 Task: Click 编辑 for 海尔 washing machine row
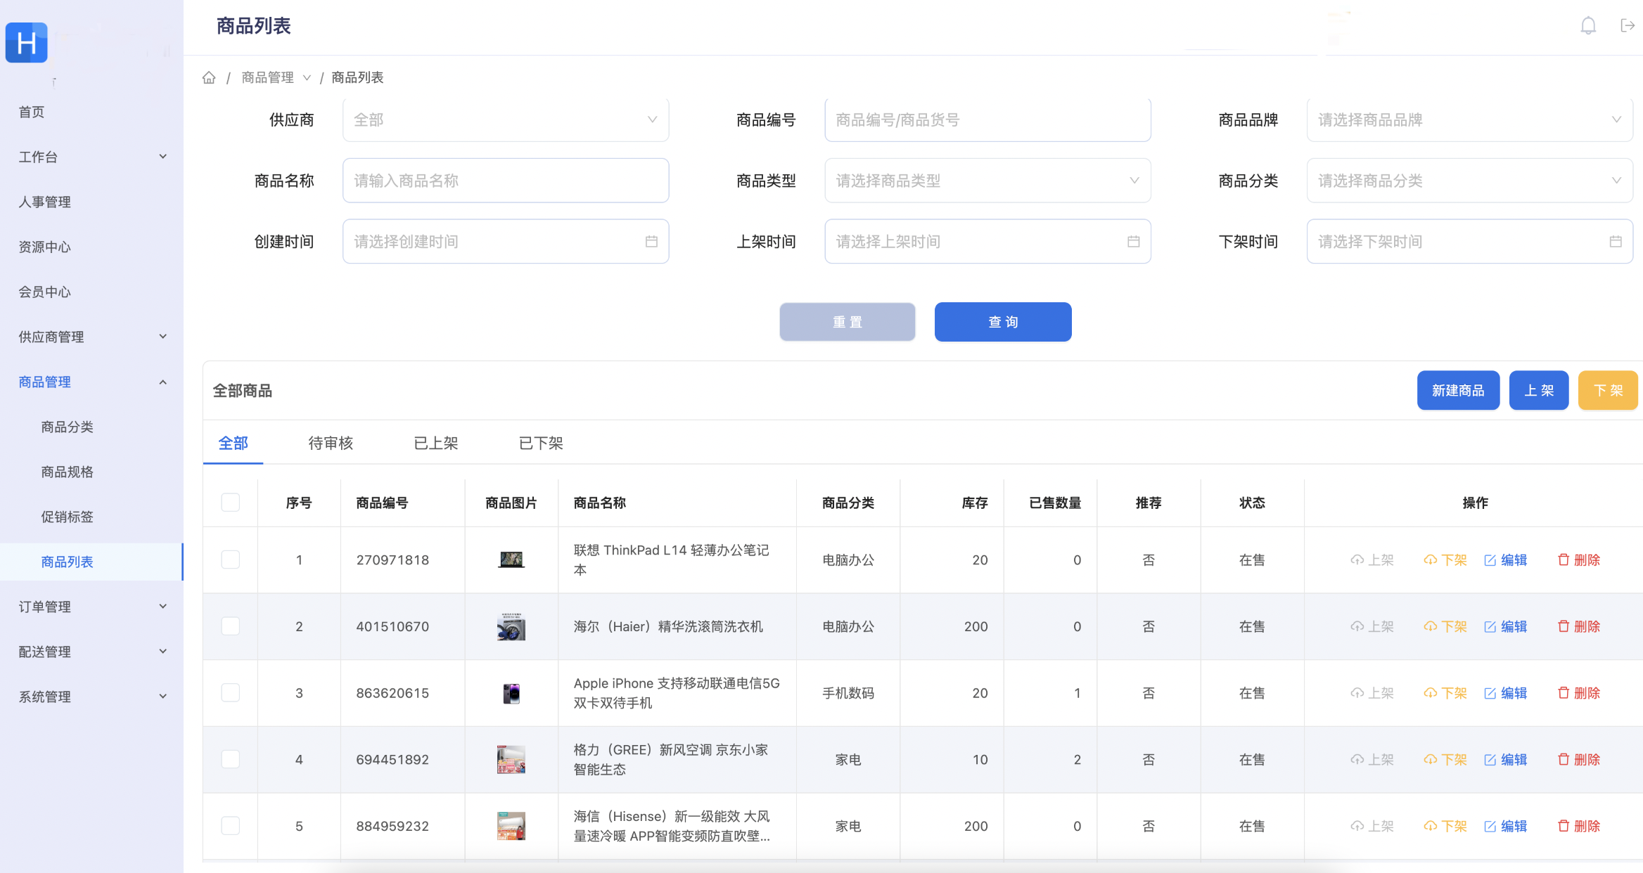1506,626
